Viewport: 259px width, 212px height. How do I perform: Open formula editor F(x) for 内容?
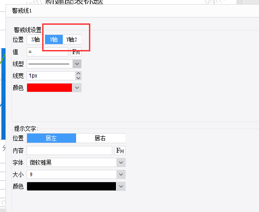[120, 151]
